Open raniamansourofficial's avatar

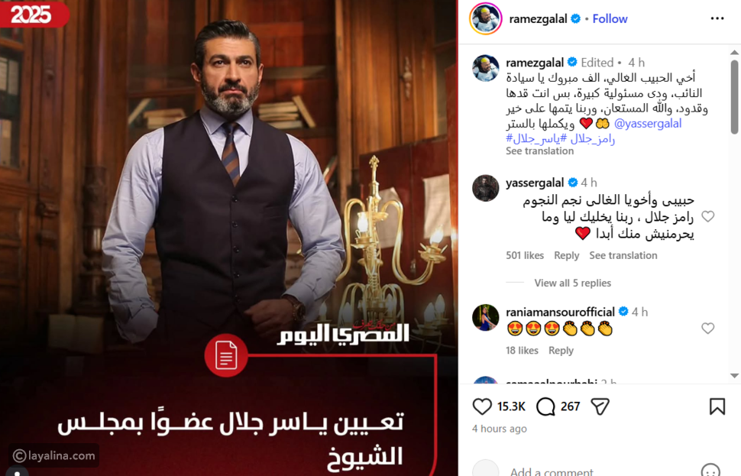(485, 317)
